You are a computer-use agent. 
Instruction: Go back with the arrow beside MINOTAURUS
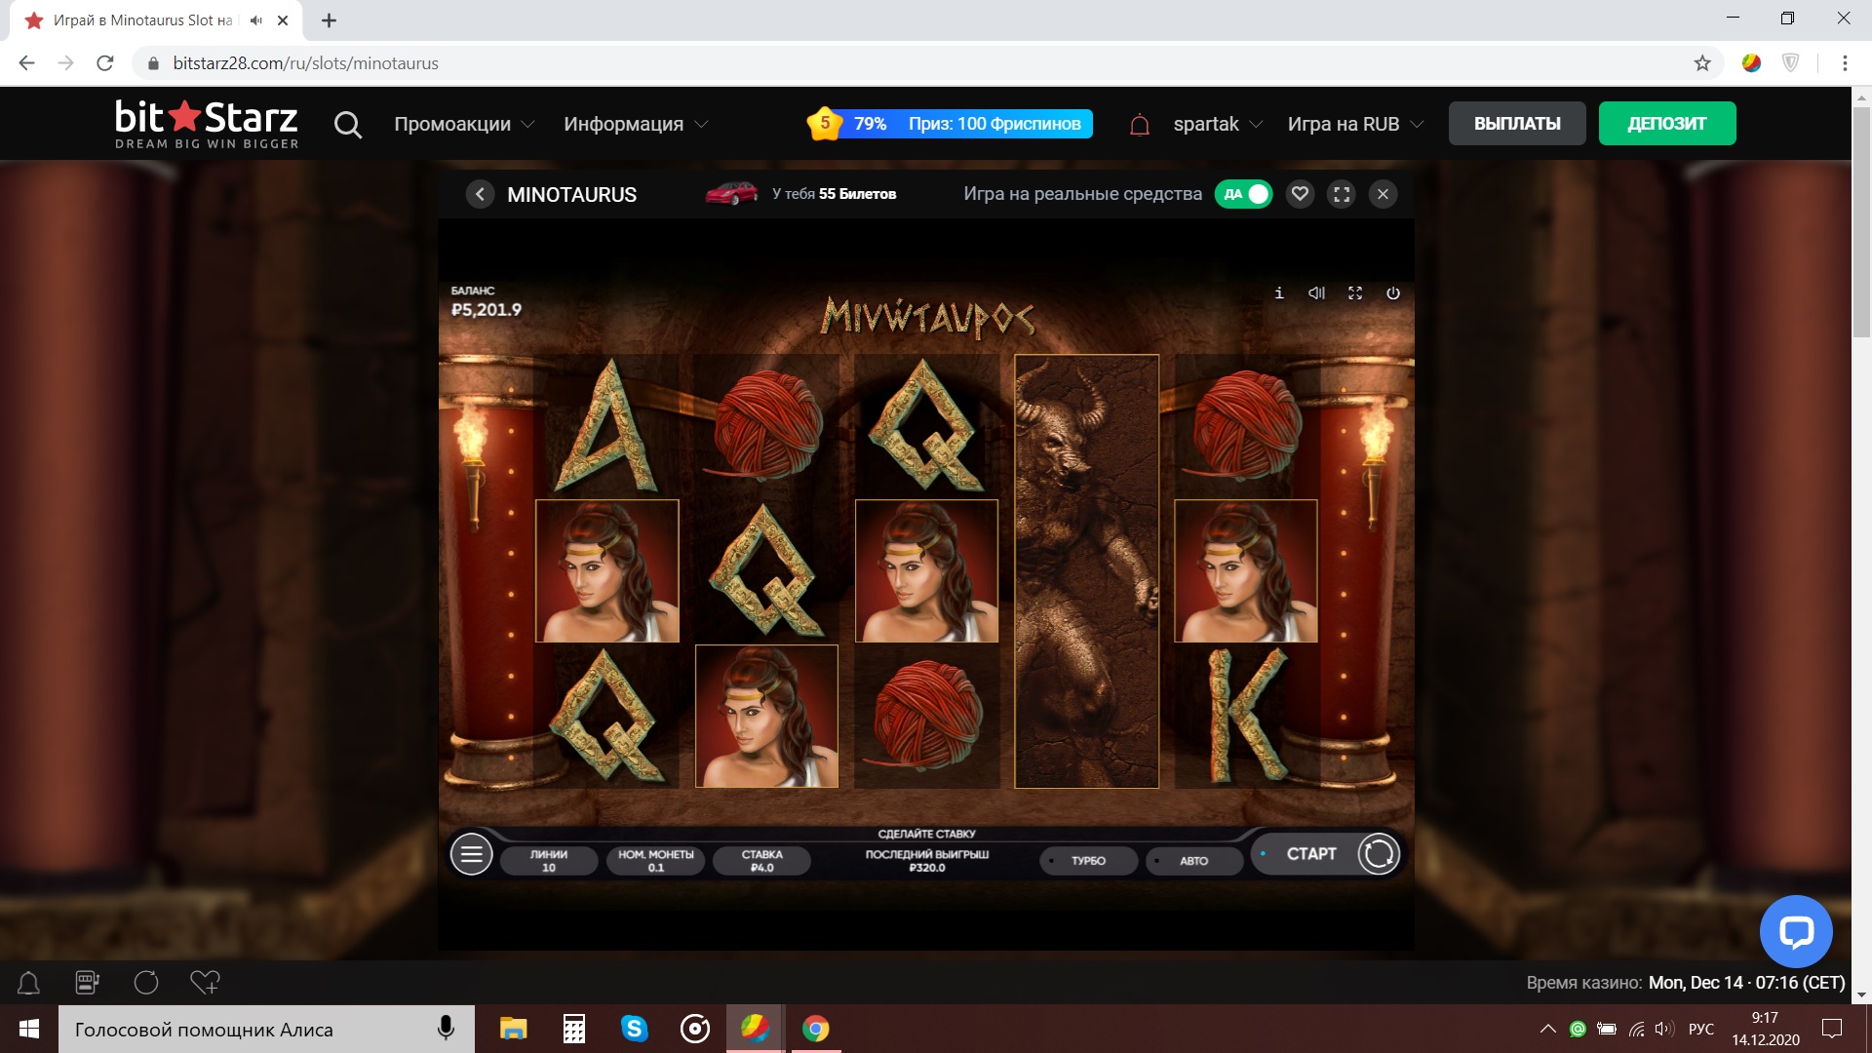coord(480,194)
